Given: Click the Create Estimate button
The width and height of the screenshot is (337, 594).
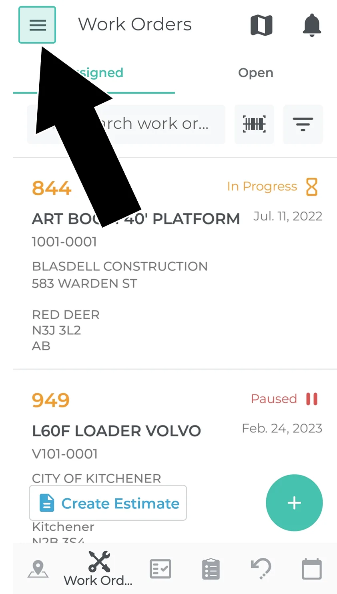Looking at the screenshot, I should 108,503.
